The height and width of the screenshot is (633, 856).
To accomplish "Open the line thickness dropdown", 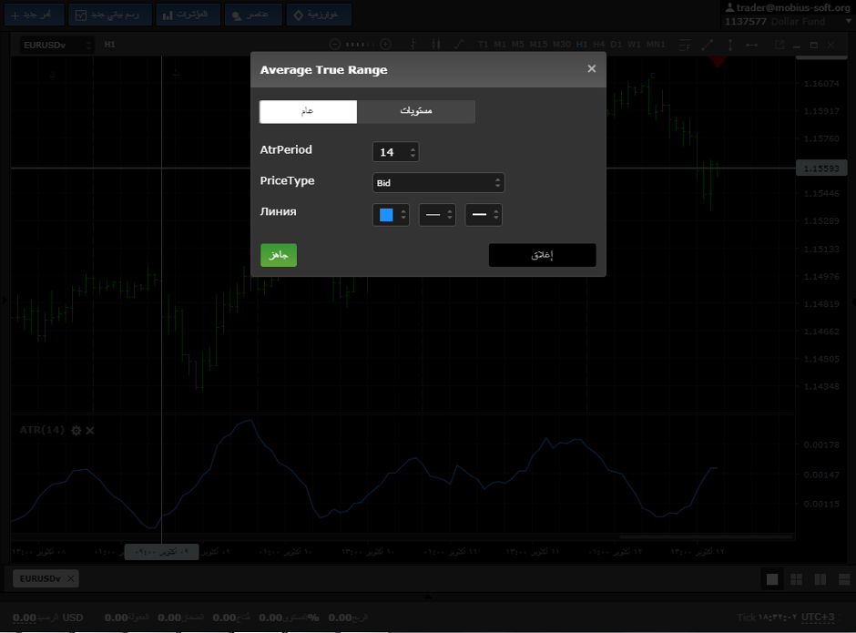I will [x=484, y=215].
